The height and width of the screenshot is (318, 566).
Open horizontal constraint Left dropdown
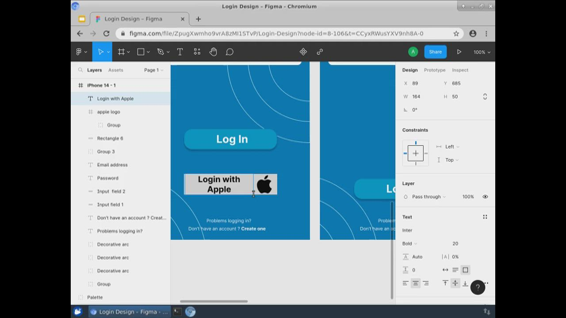coord(452,147)
